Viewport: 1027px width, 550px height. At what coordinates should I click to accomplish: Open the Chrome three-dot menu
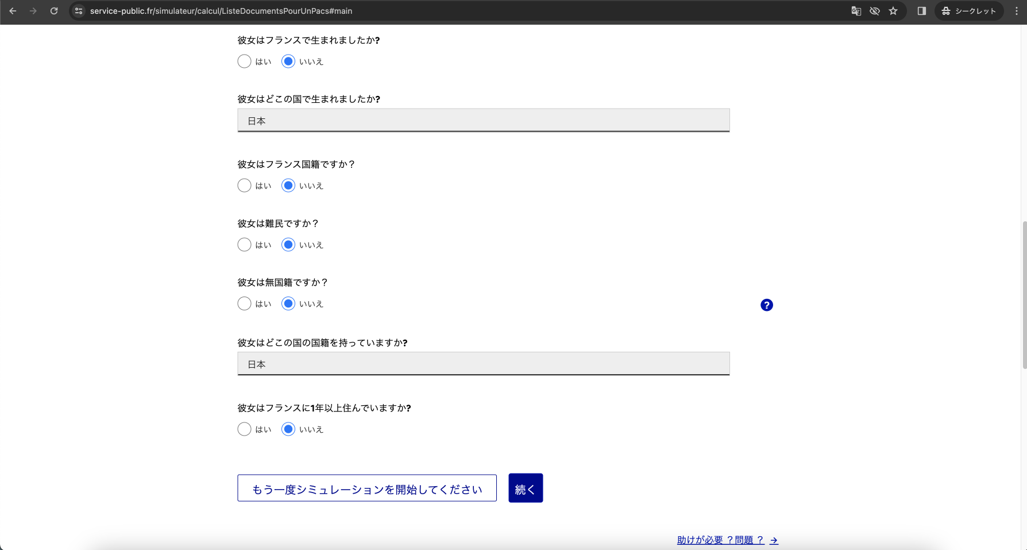(x=1017, y=11)
